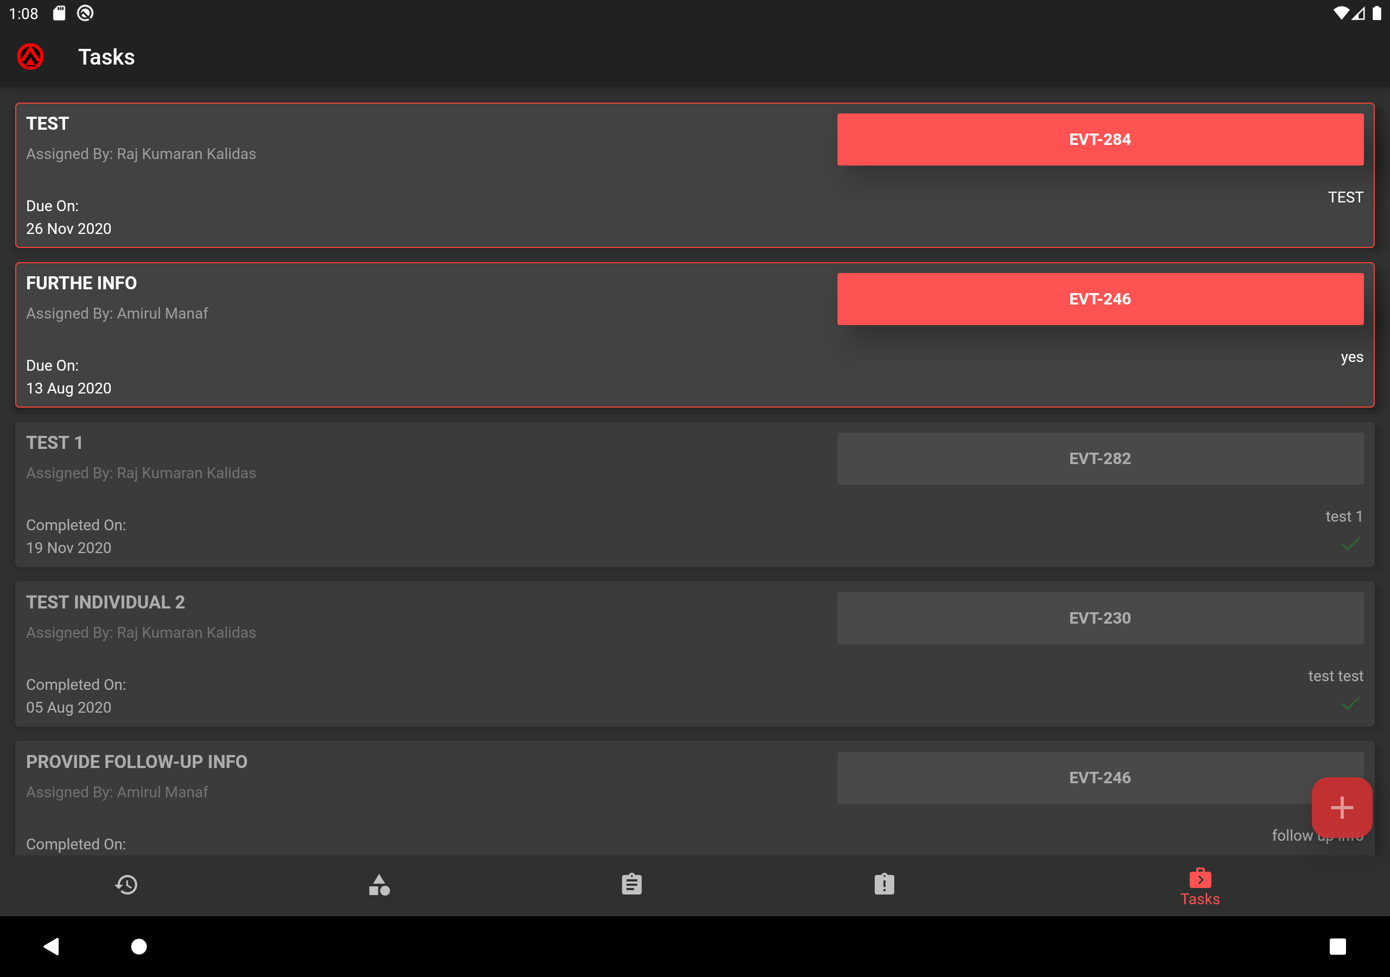Tap green checkmark on TEST 1 task
Image resolution: width=1390 pixels, height=977 pixels.
pos(1351,543)
